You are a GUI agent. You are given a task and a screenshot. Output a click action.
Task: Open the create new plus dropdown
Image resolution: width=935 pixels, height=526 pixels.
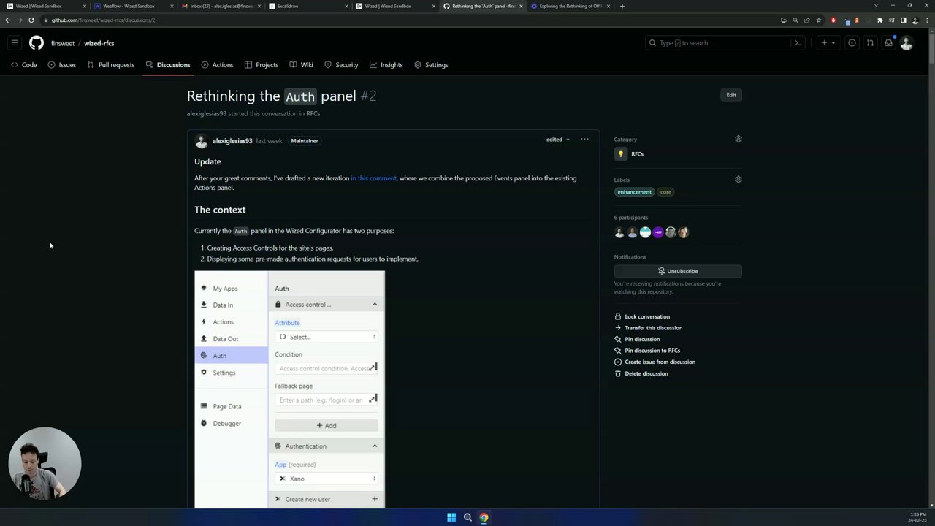pyautogui.click(x=828, y=43)
